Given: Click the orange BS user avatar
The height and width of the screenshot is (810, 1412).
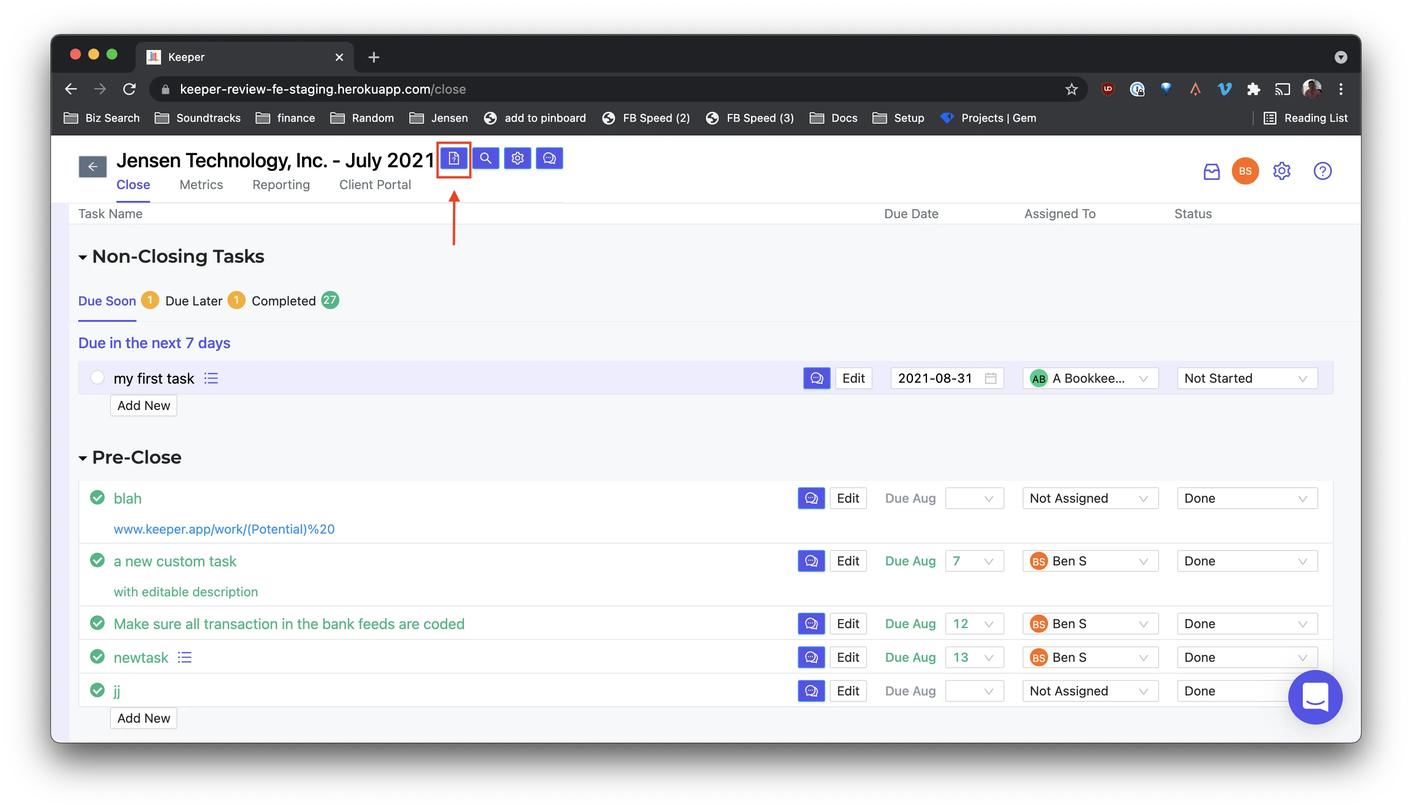Looking at the screenshot, I should [x=1245, y=171].
